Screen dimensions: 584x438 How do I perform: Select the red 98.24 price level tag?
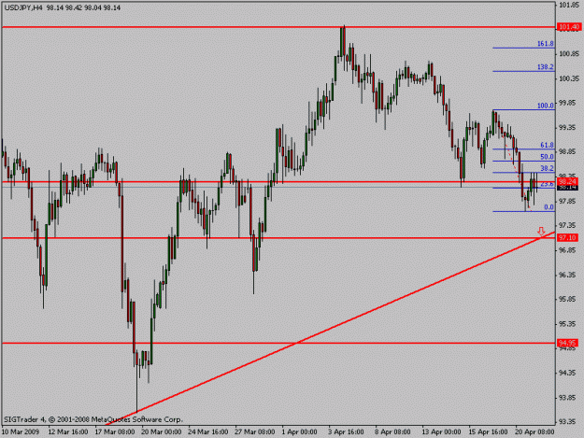click(568, 181)
